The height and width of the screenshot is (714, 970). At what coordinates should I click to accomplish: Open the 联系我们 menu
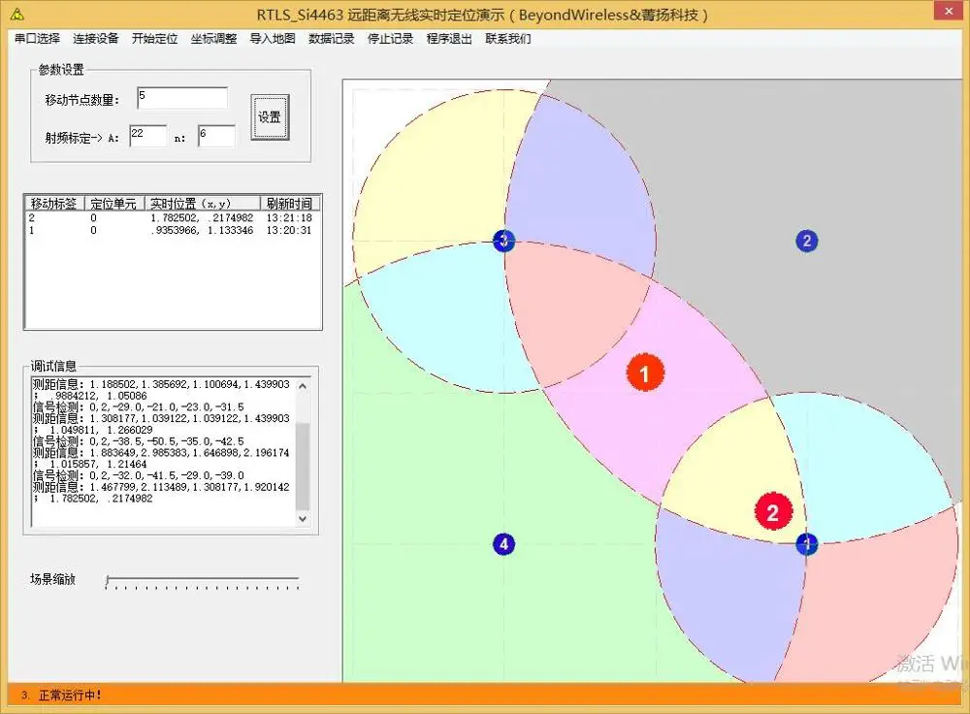[x=508, y=39]
